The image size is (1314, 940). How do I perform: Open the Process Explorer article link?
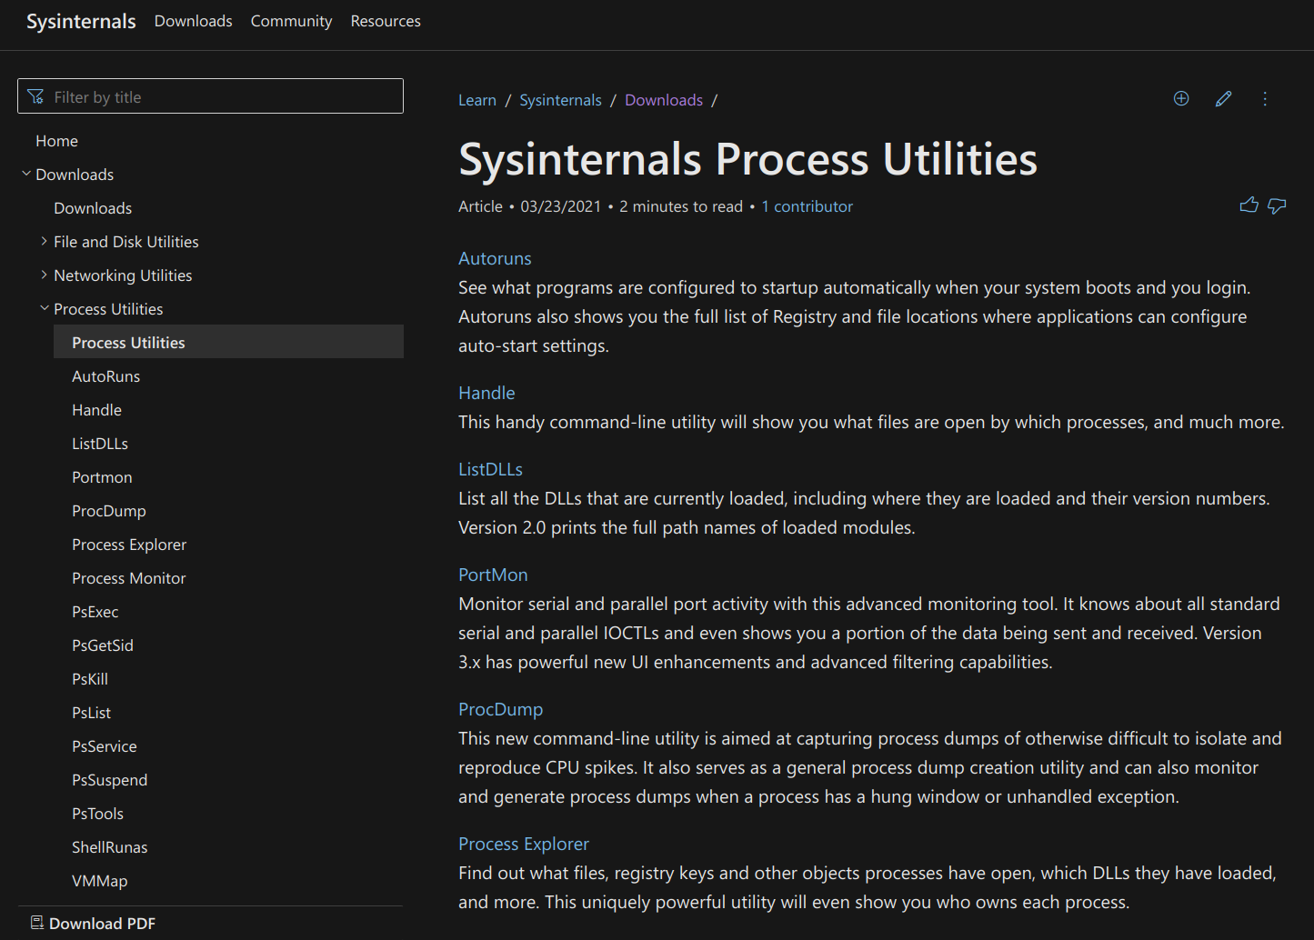click(524, 844)
